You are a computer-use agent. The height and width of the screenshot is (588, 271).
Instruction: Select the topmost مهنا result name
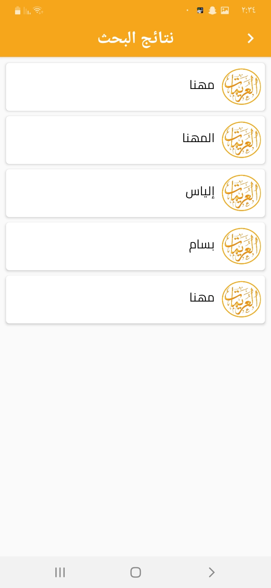[202, 85]
